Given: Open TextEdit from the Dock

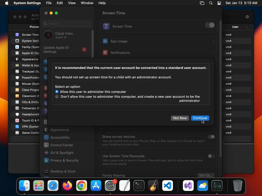Looking at the screenshot, I should pos(125,186).
